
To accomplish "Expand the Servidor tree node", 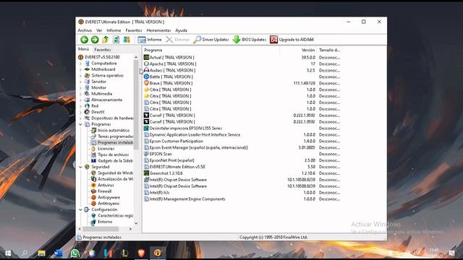I will pos(80,82).
